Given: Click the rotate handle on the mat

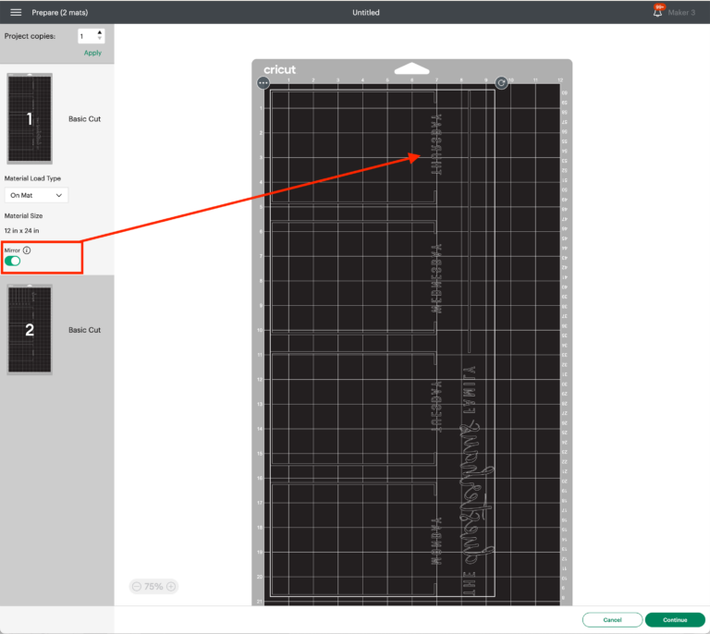Looking at the screenshot, I should pos(501,83).
